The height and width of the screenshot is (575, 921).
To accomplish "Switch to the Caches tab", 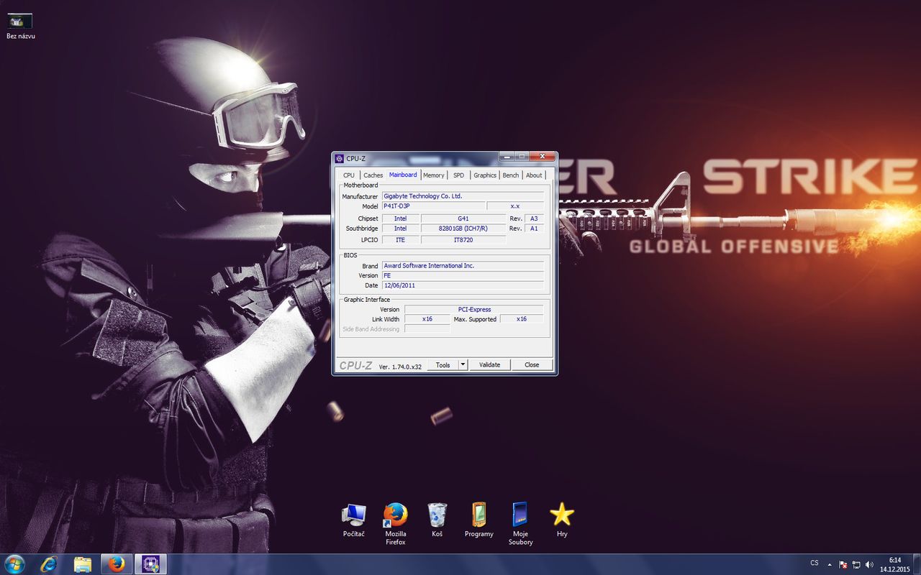I will pos(373,175).
